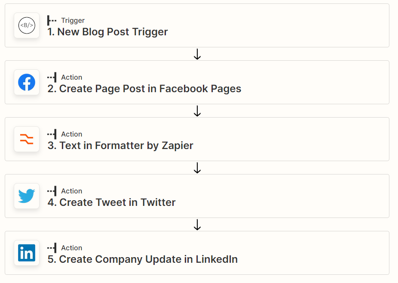Viewport: 398px width, 283px height.
Task: Click the action symbol in Twitter step
Action: click(x=52, y=191)
